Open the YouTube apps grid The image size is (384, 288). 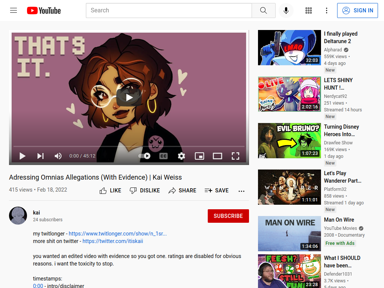(309, 10)
